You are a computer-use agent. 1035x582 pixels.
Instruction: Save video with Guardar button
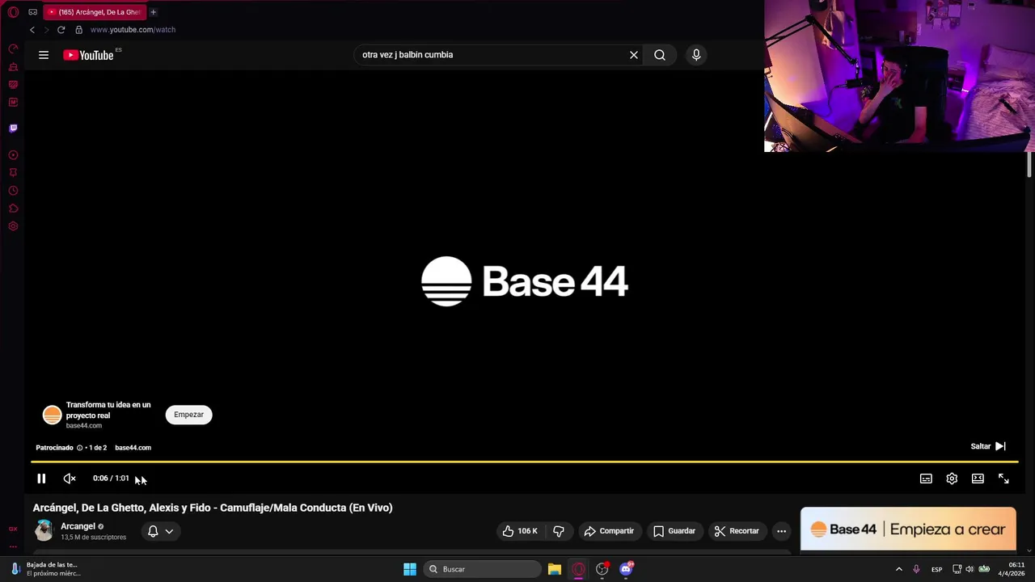pos(674,531)
